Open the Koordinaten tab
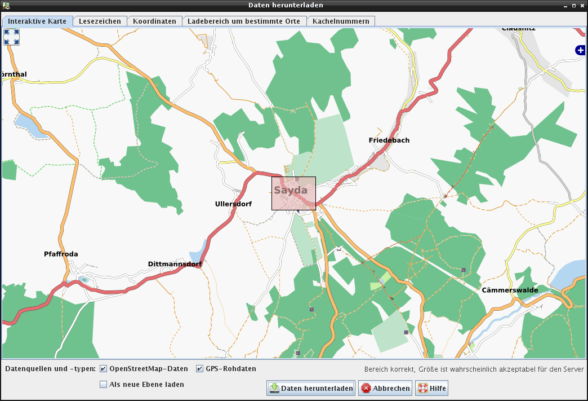Viewport: 588px width, 401px height. pyautogui.click(x=154, y=21)
